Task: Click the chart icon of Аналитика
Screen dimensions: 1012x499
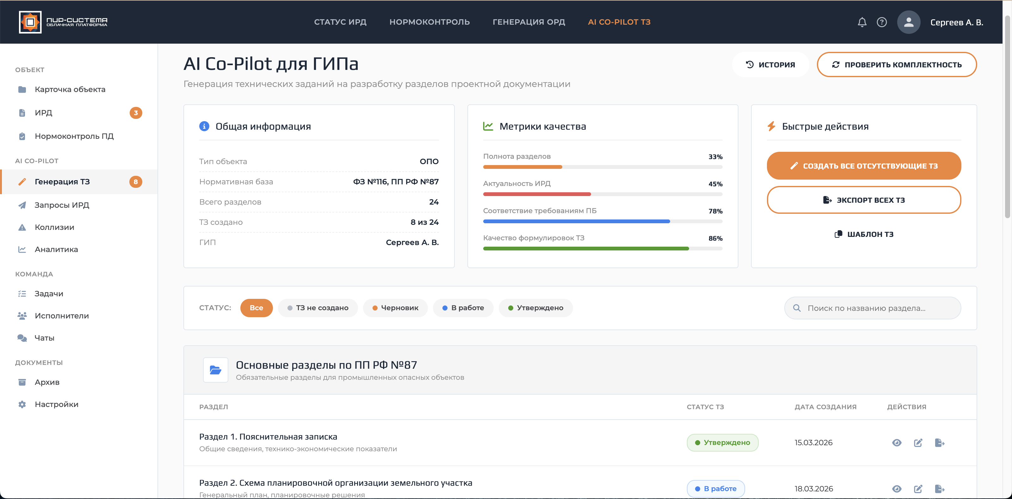Action: pos(22,249)
